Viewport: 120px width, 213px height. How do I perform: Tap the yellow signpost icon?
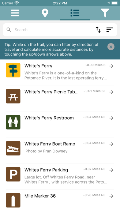(13, 70)
